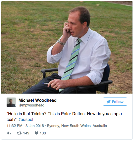Click the Twitter bird icon in Follow button
Screen dimensions: 134x141
[108, 102]
